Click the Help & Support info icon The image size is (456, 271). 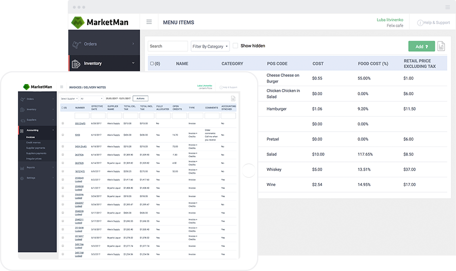pos(420,23)
